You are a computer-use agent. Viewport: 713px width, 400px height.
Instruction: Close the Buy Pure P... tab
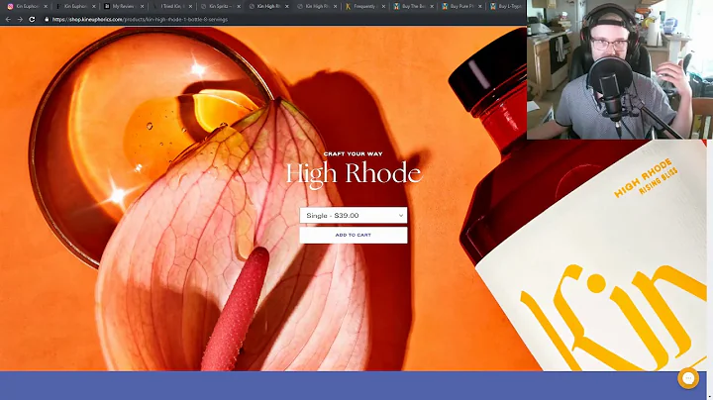[479, 6]
